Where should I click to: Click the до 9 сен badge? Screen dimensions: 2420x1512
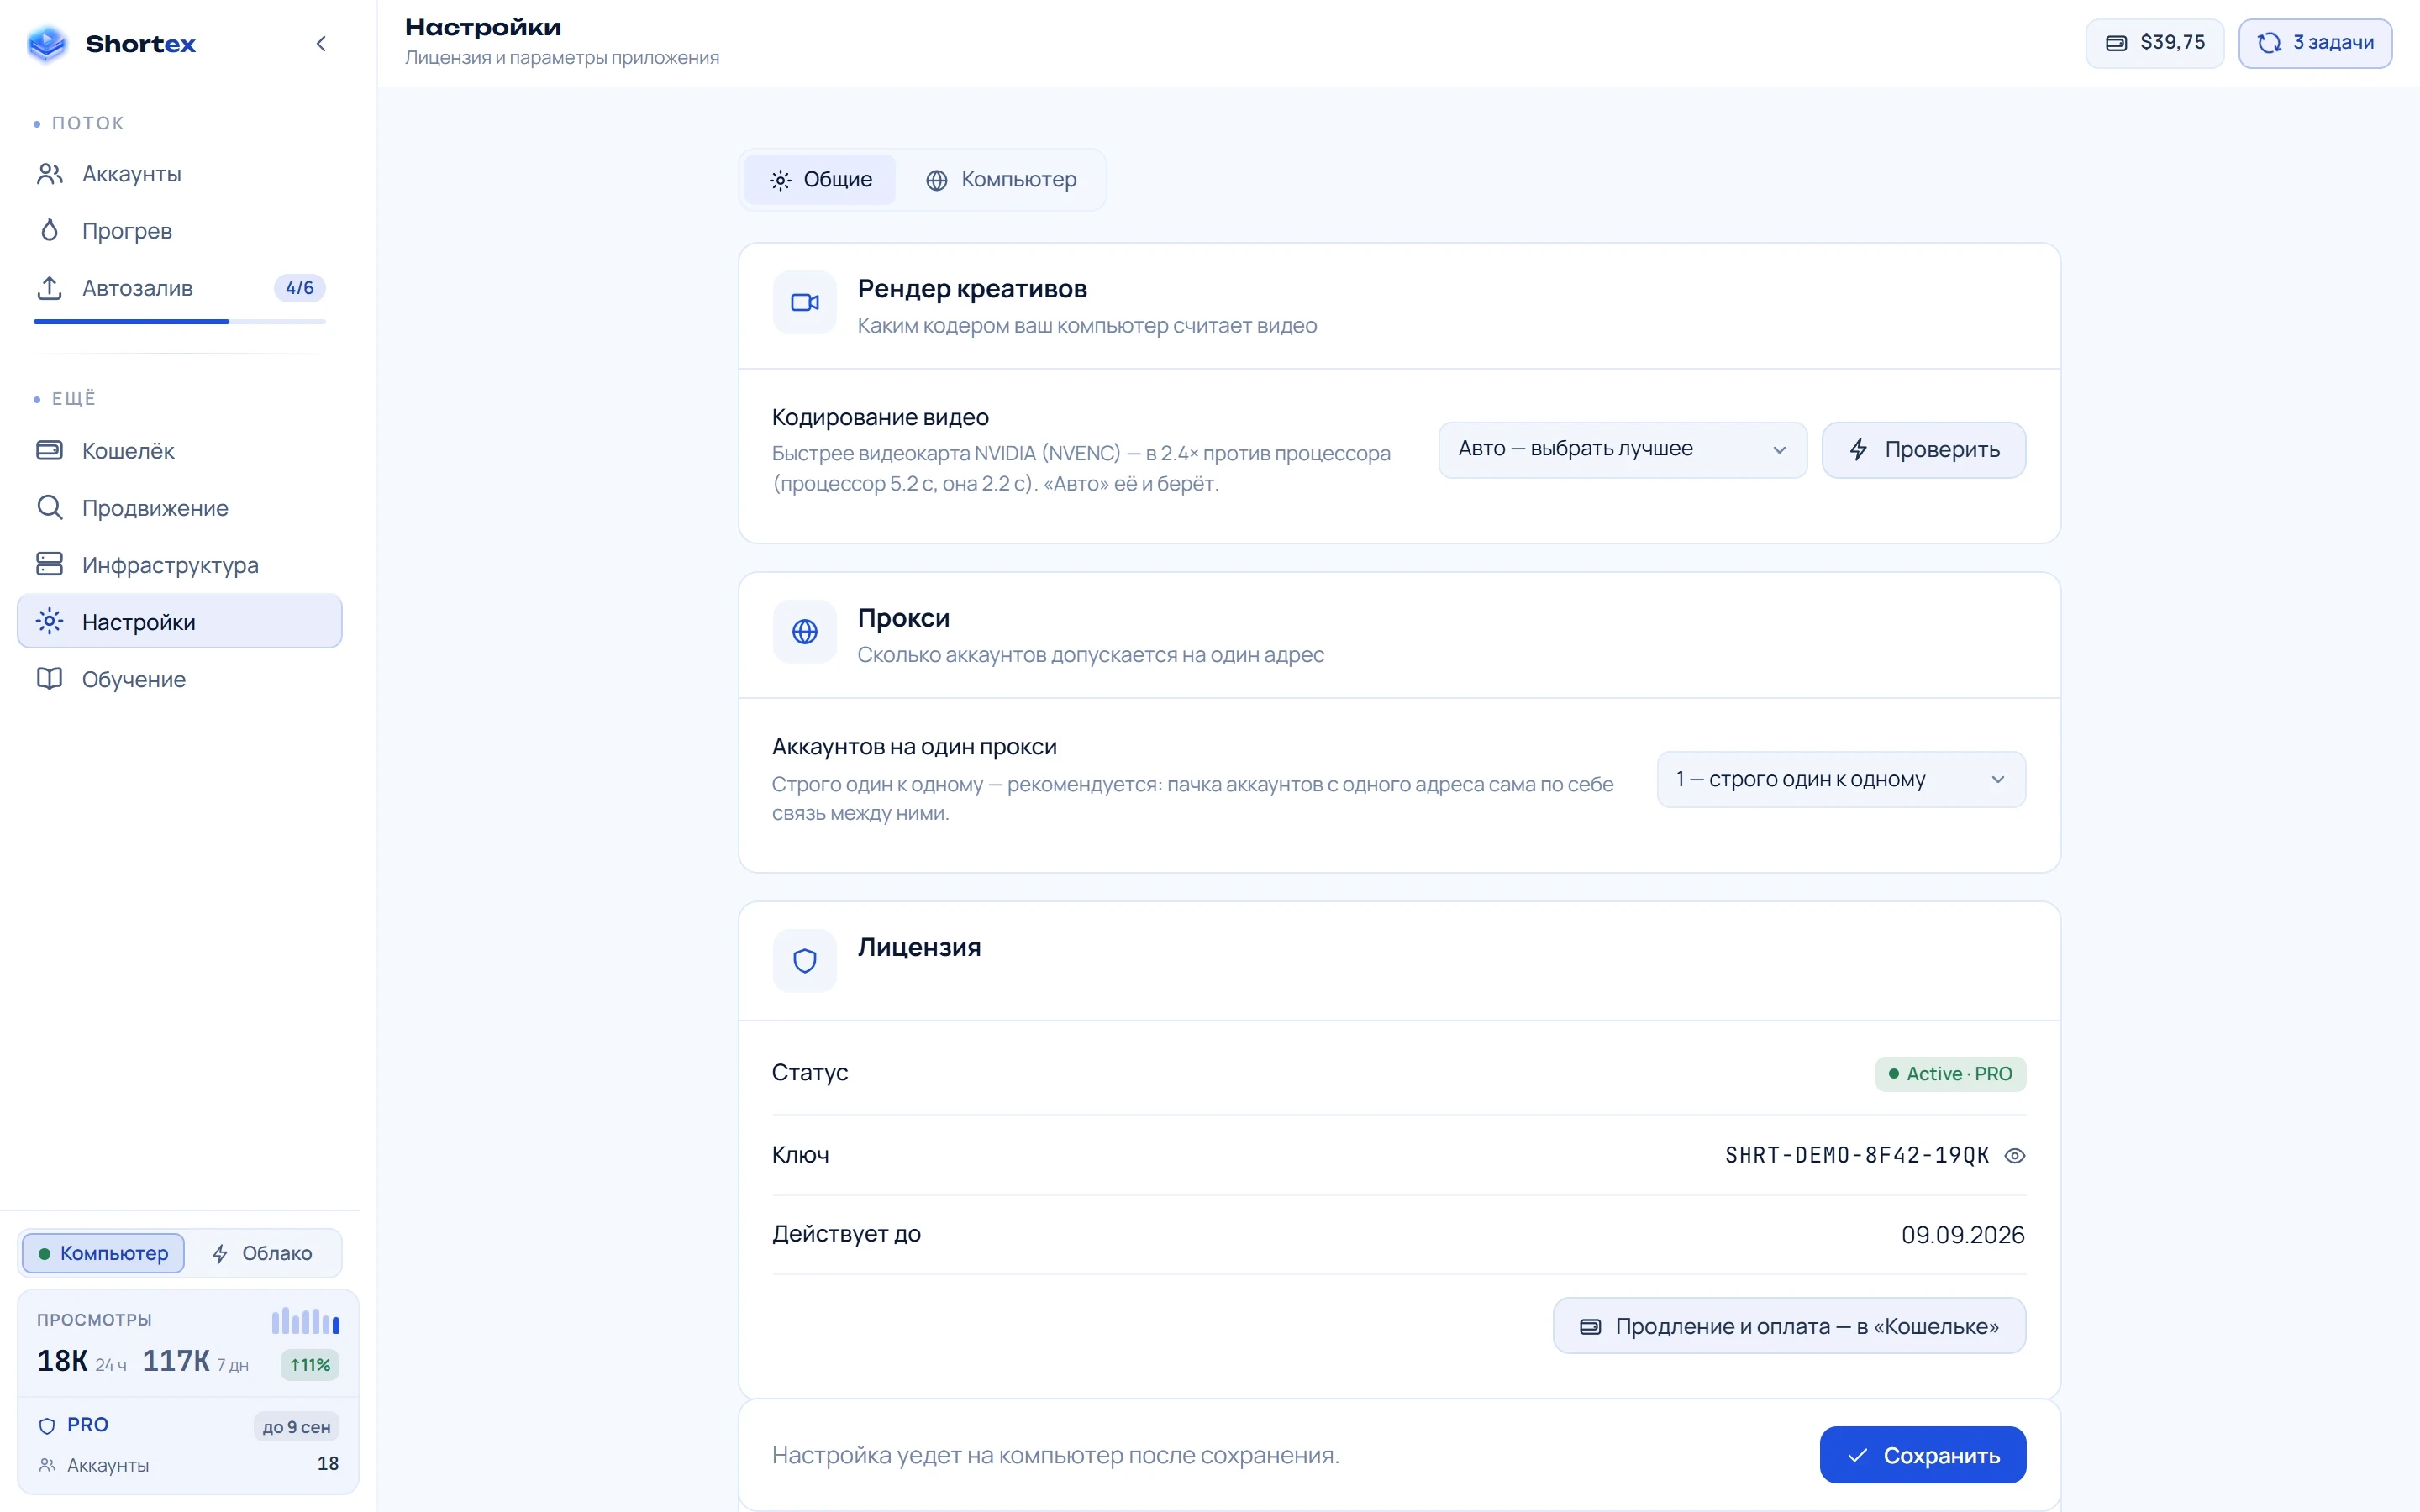[296, 1427]
